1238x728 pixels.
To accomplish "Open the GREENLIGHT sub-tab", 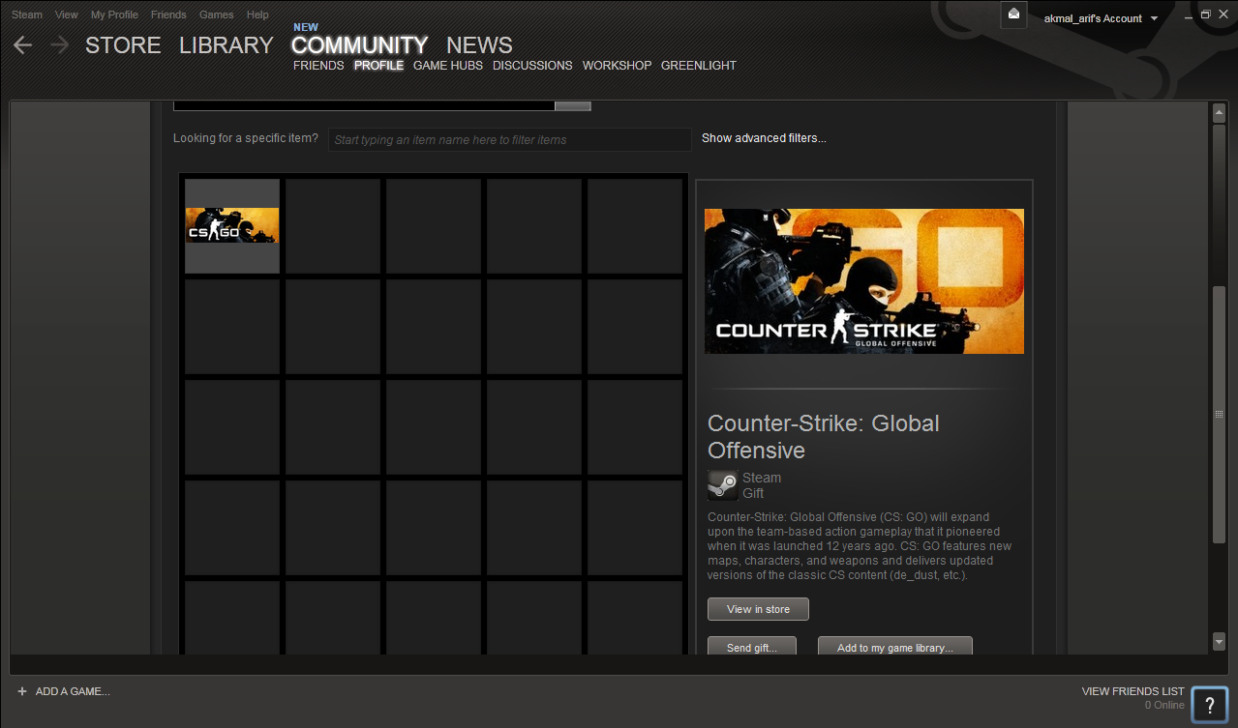I will point(699,66).
